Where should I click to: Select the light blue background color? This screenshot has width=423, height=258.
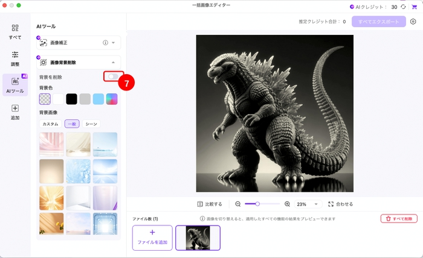98,99
